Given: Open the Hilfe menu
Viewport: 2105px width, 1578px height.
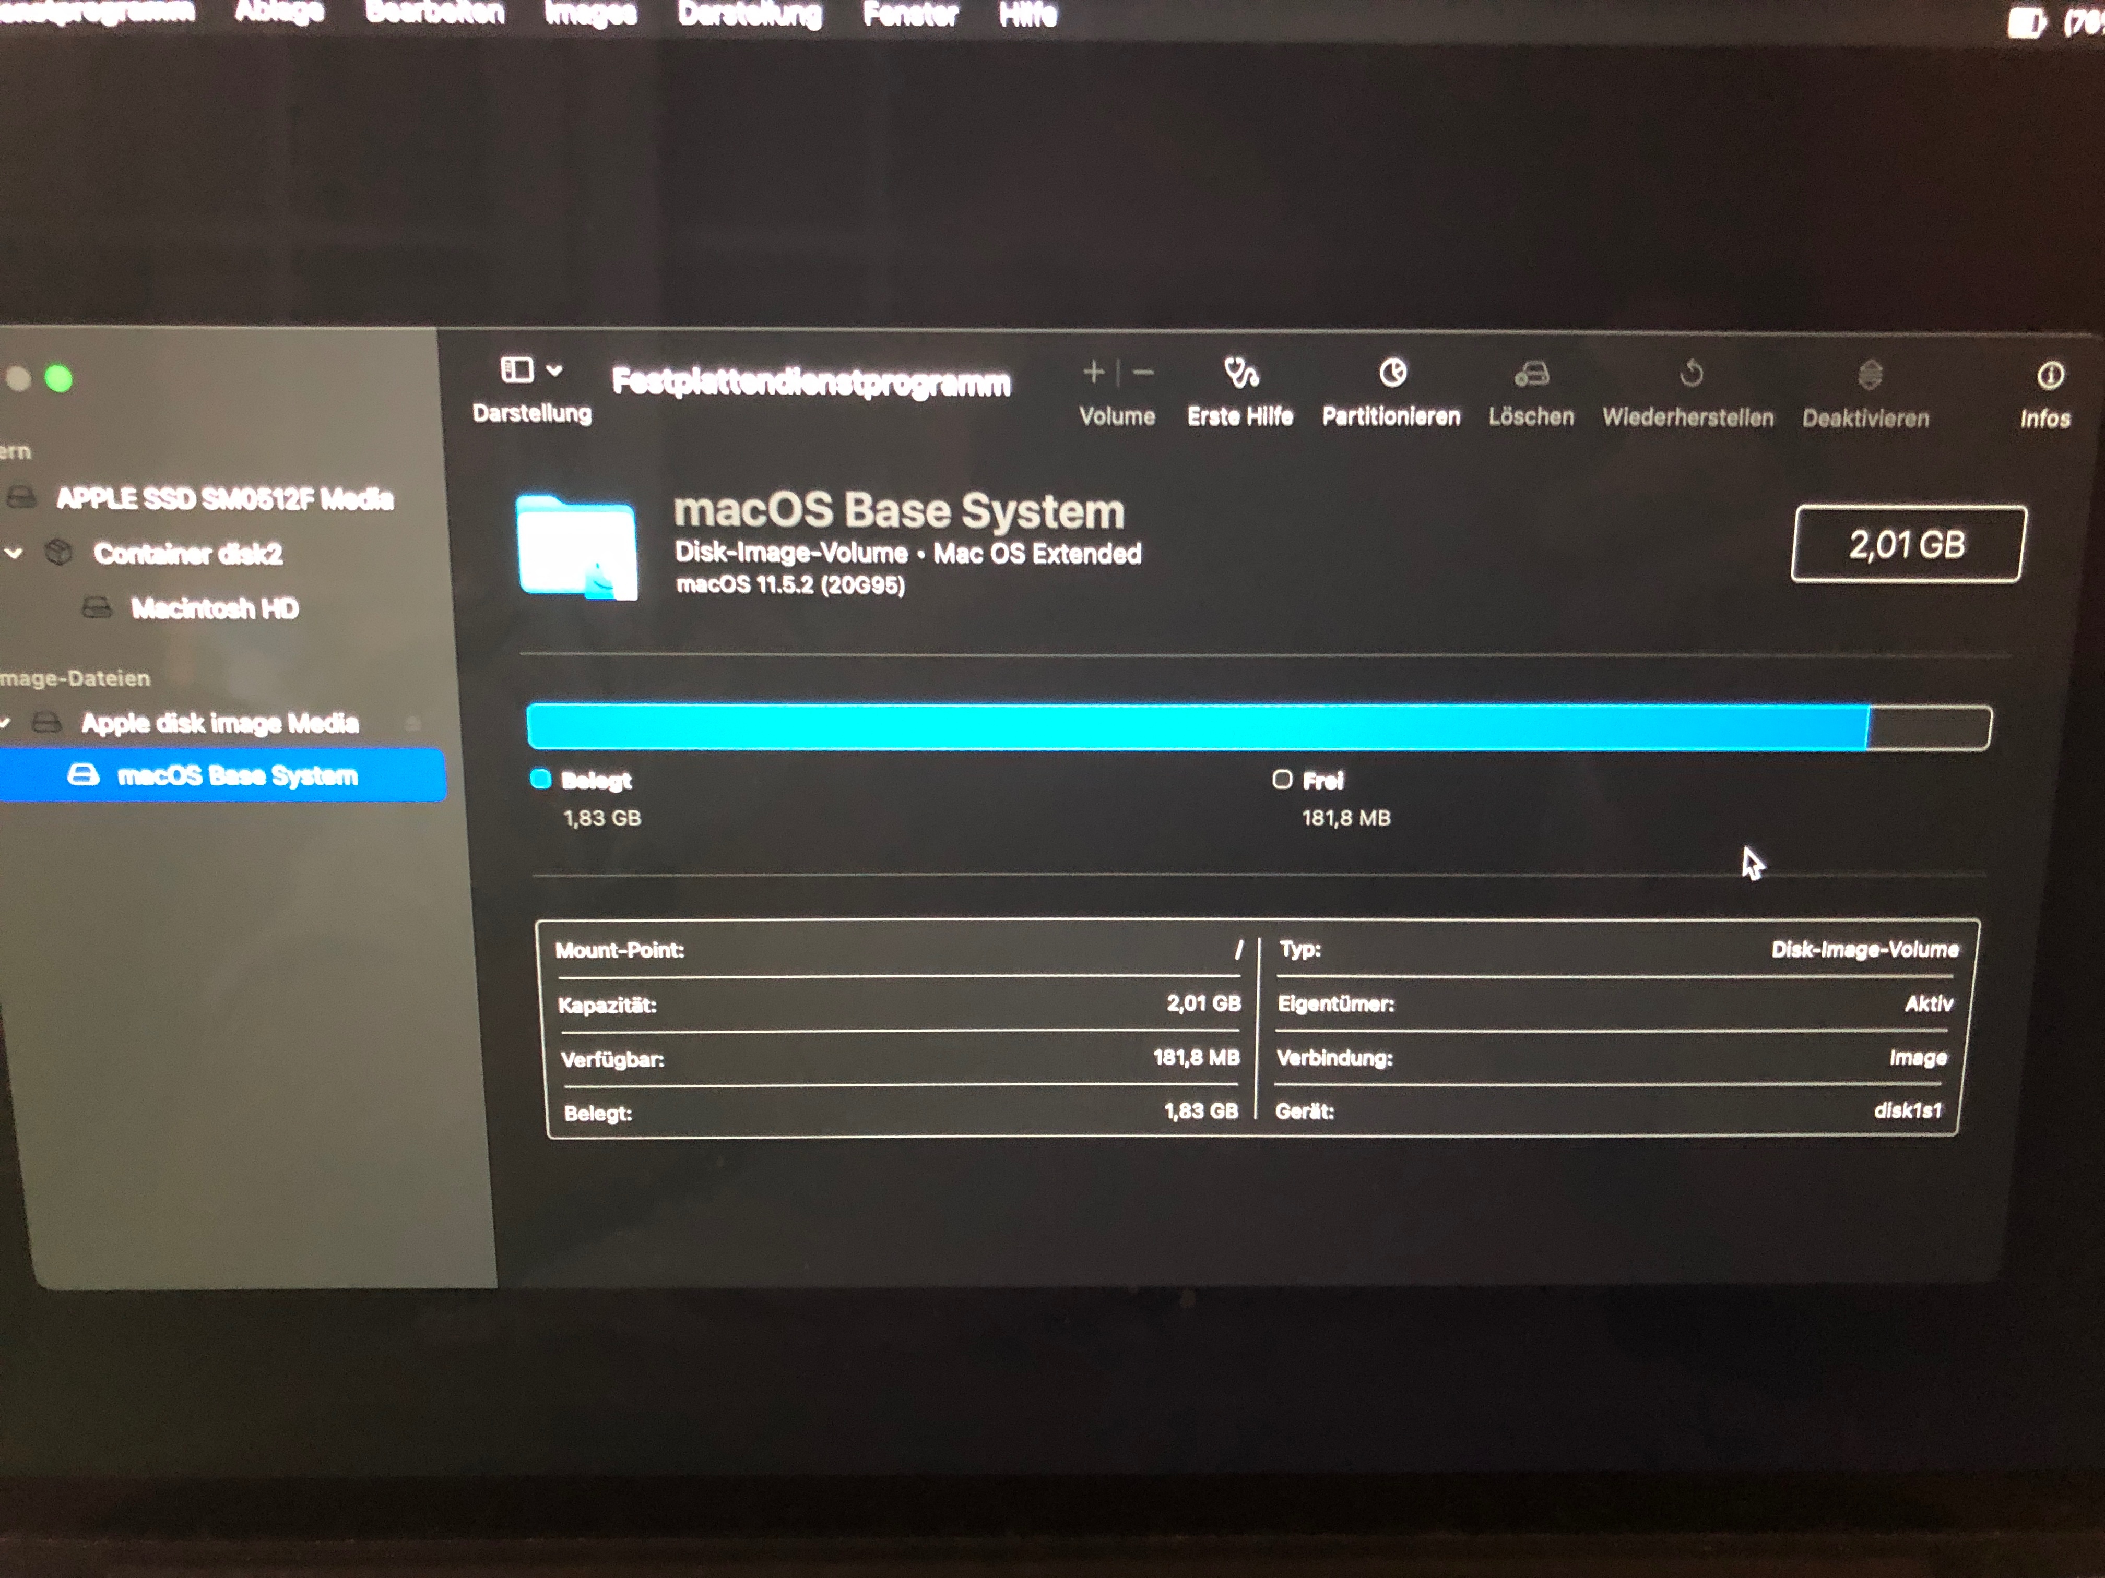Looking at the screenshot, I should coord(1028,14).
